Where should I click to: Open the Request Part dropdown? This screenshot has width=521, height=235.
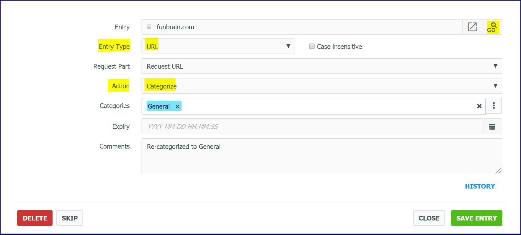(x=322, y=66)
